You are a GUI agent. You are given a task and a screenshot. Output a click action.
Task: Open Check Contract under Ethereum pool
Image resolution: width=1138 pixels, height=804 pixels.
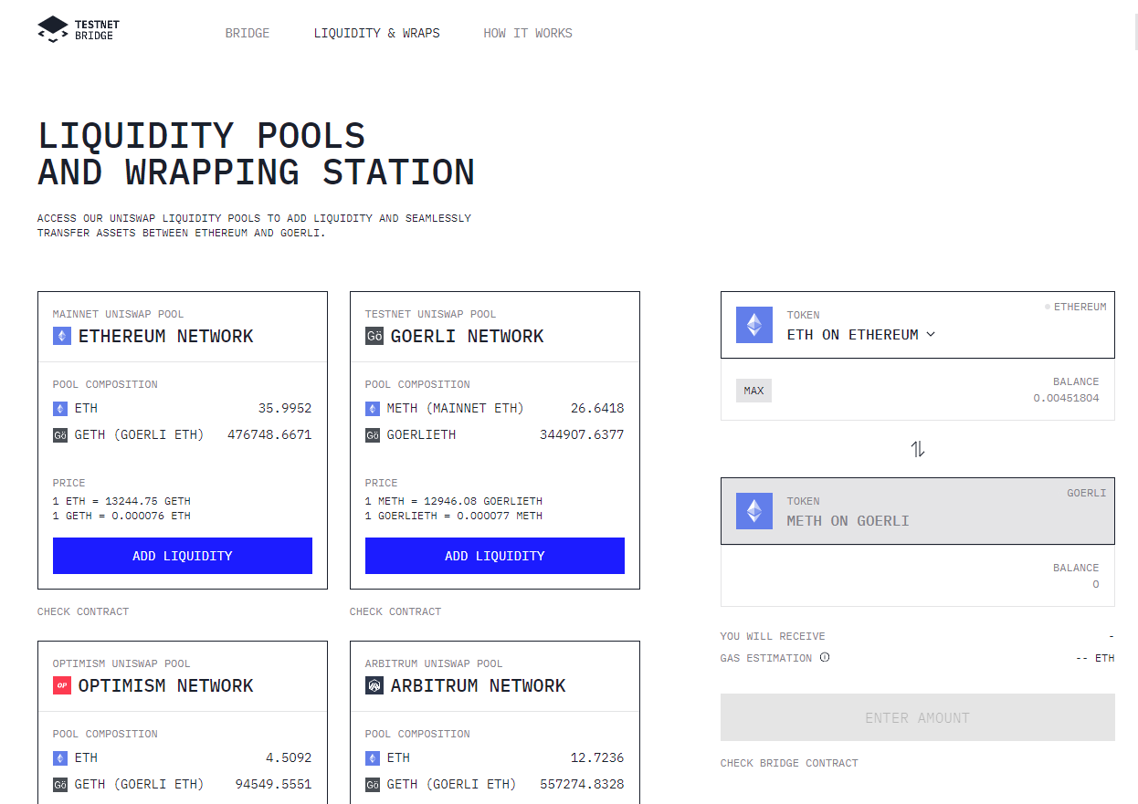[83, 611]
